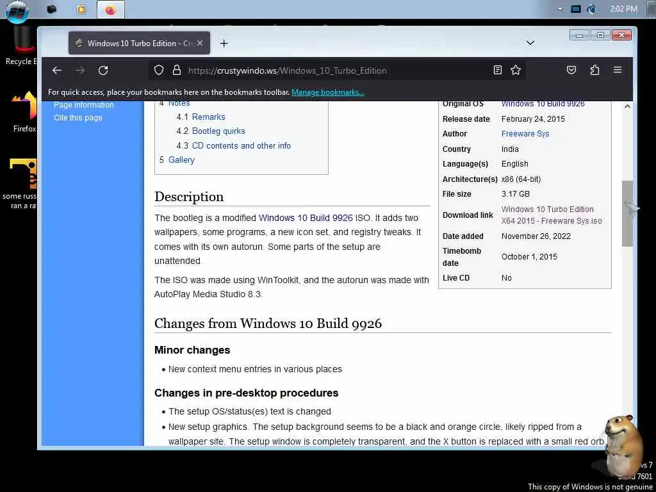Close the Windows 10 Turbo Edition tab
The image size is (656, 492).
coord(200,43)
